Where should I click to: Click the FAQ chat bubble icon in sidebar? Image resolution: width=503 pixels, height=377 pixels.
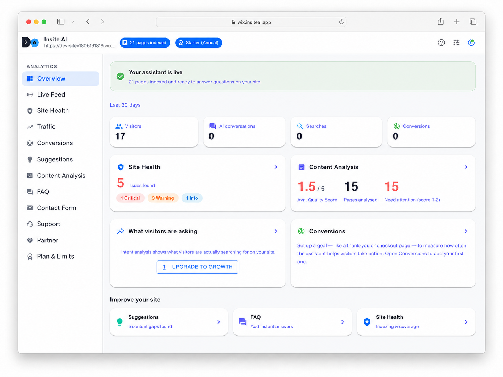pyautogui.click(x=30, y=192)
